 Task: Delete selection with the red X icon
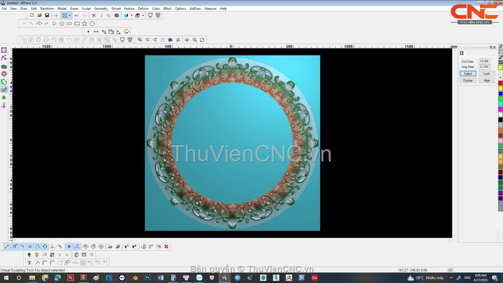[93, 16]
